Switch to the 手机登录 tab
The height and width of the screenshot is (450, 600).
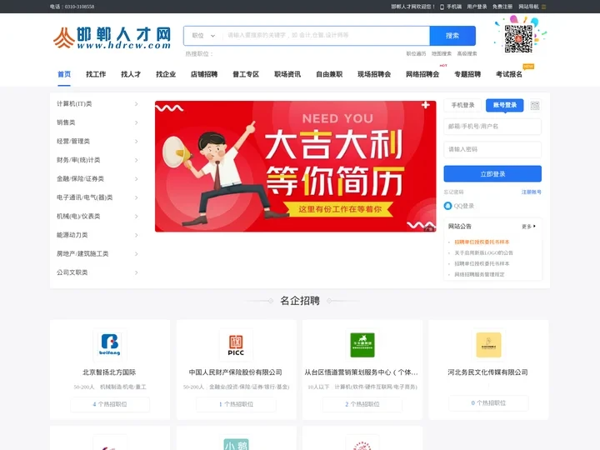point(462,105)
